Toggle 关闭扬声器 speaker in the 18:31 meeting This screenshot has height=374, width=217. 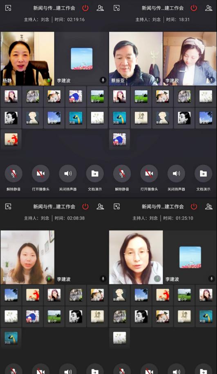click(x=176, y=173)
